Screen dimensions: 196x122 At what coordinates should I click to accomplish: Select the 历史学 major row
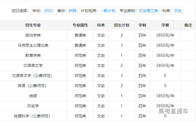point(33,106)
